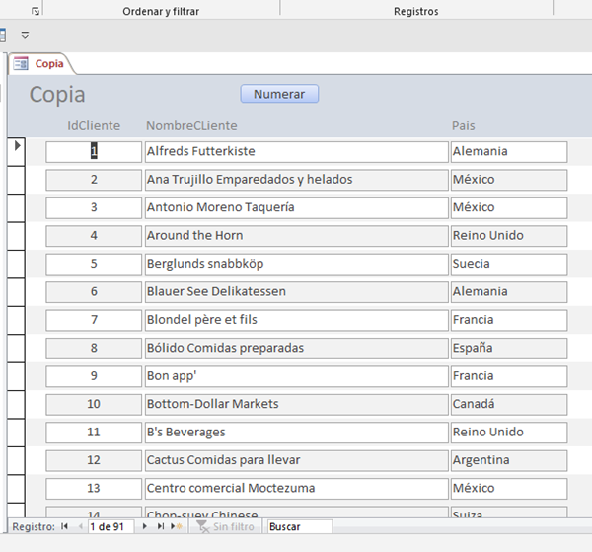Select record selector for Blondel père et fils
This screenshot has width=592, height=552.
pos(17,320)
